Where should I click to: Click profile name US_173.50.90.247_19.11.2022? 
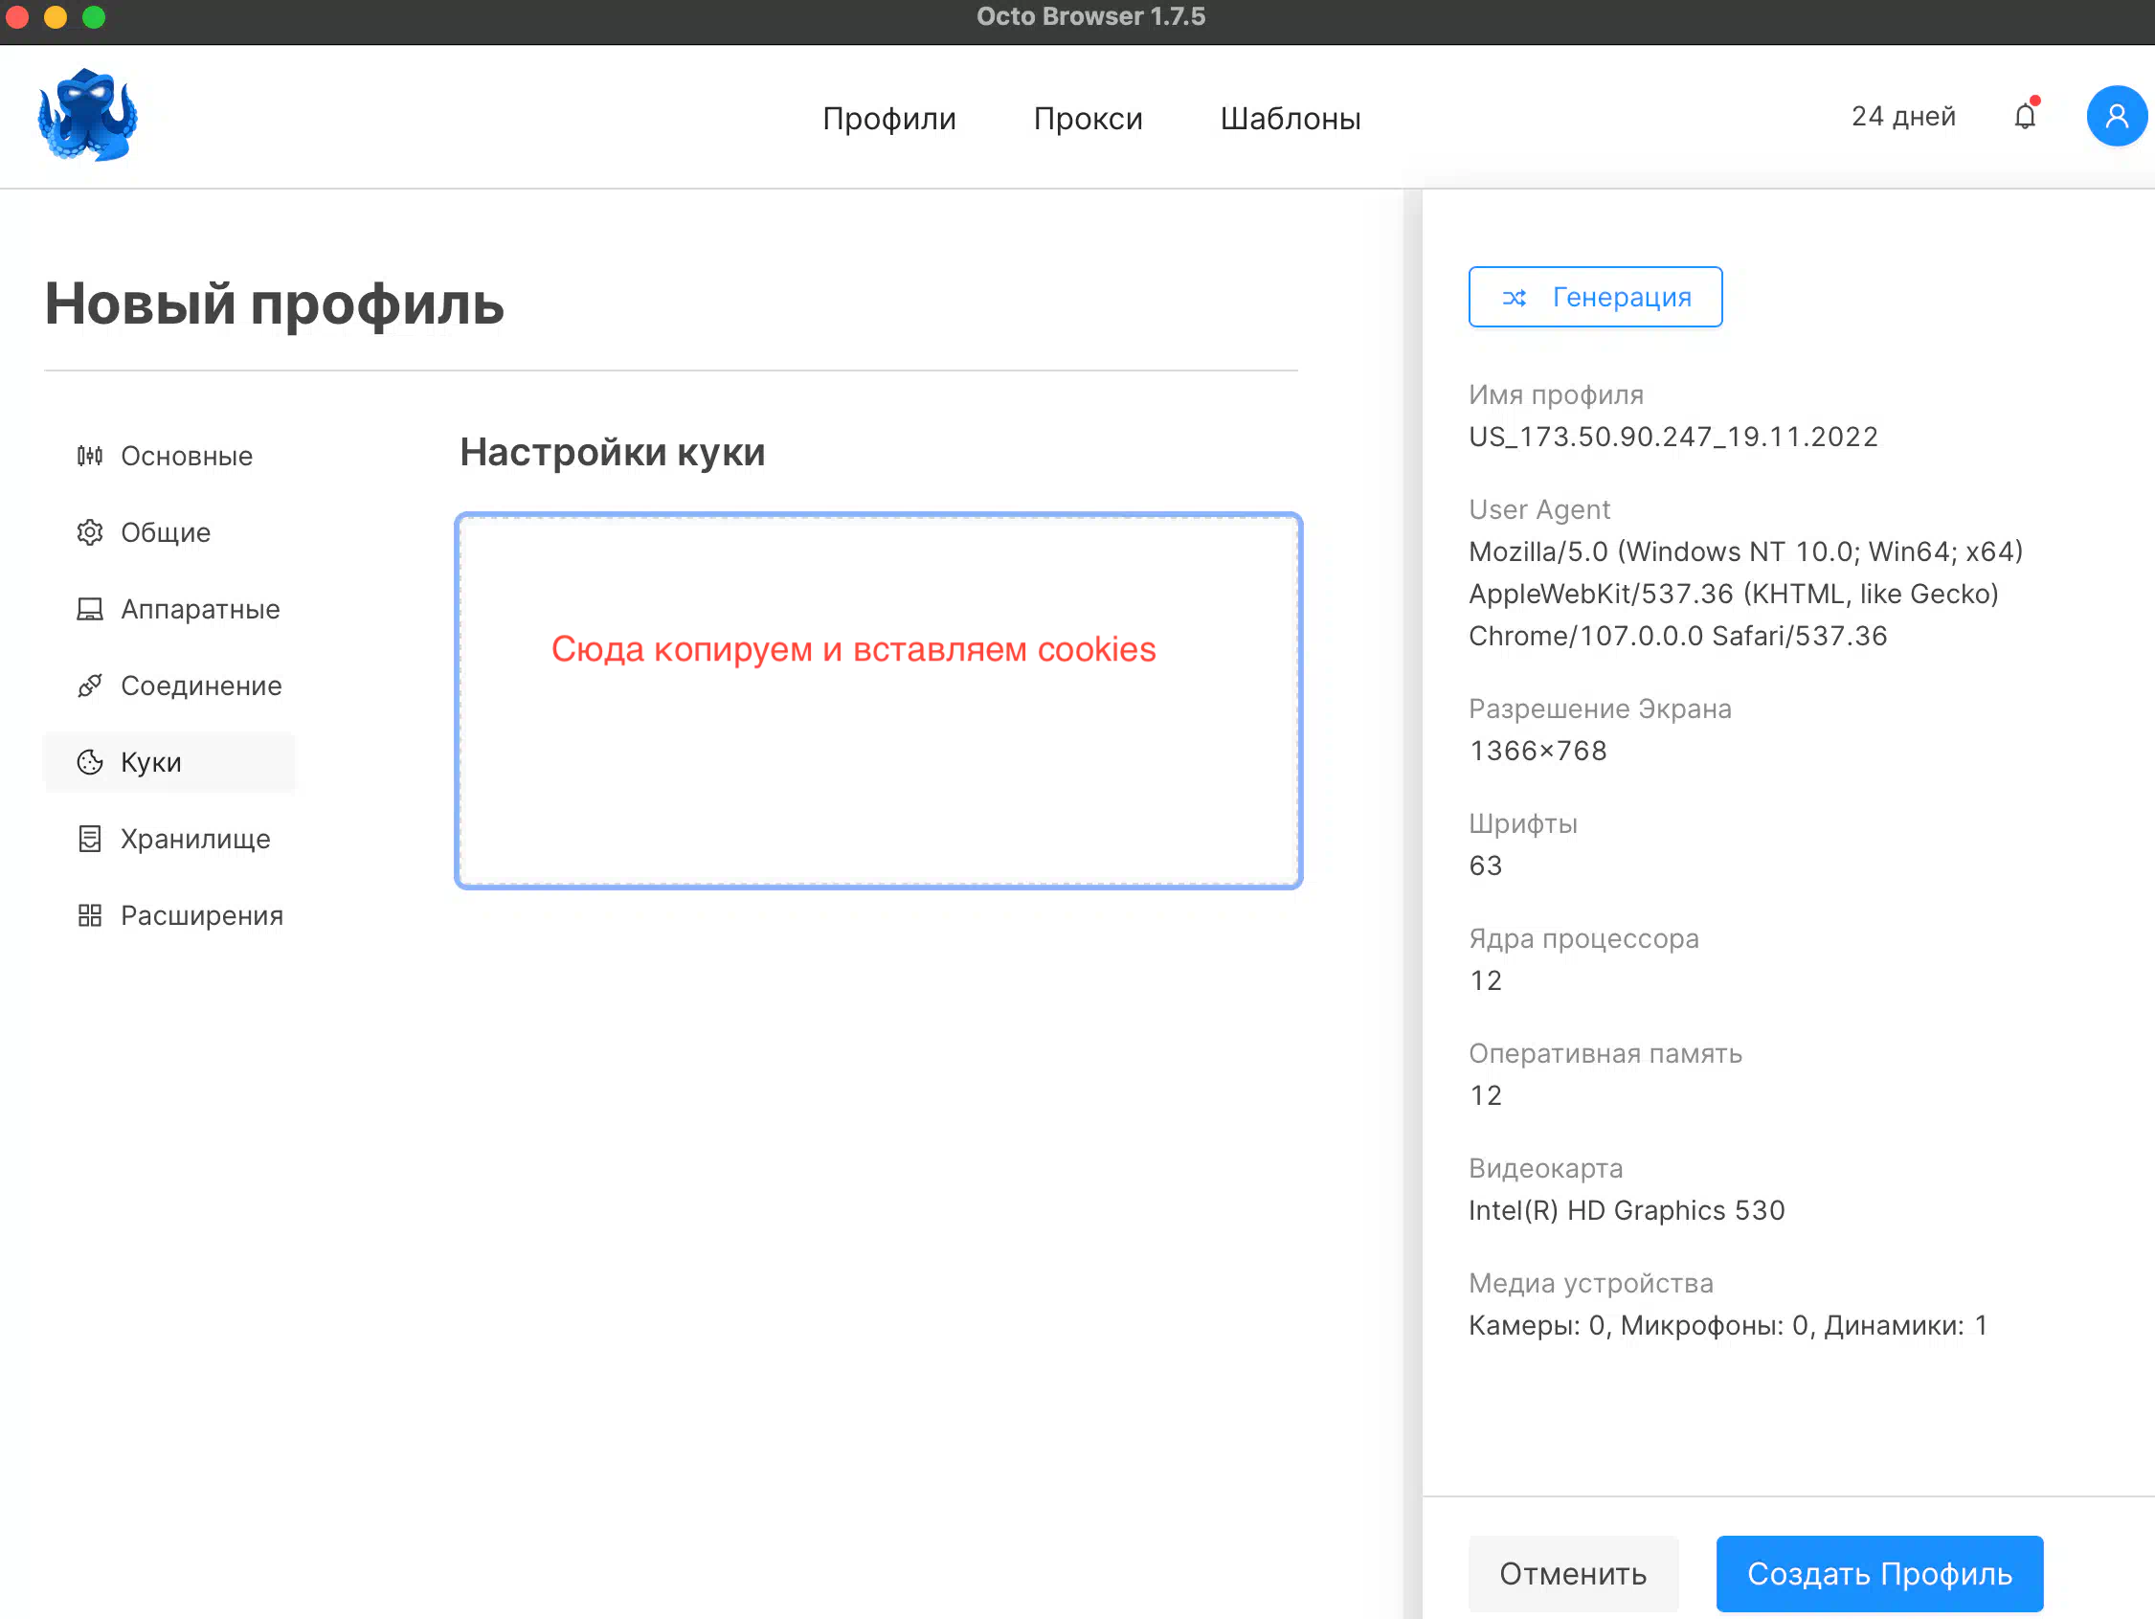point(1672,437)
